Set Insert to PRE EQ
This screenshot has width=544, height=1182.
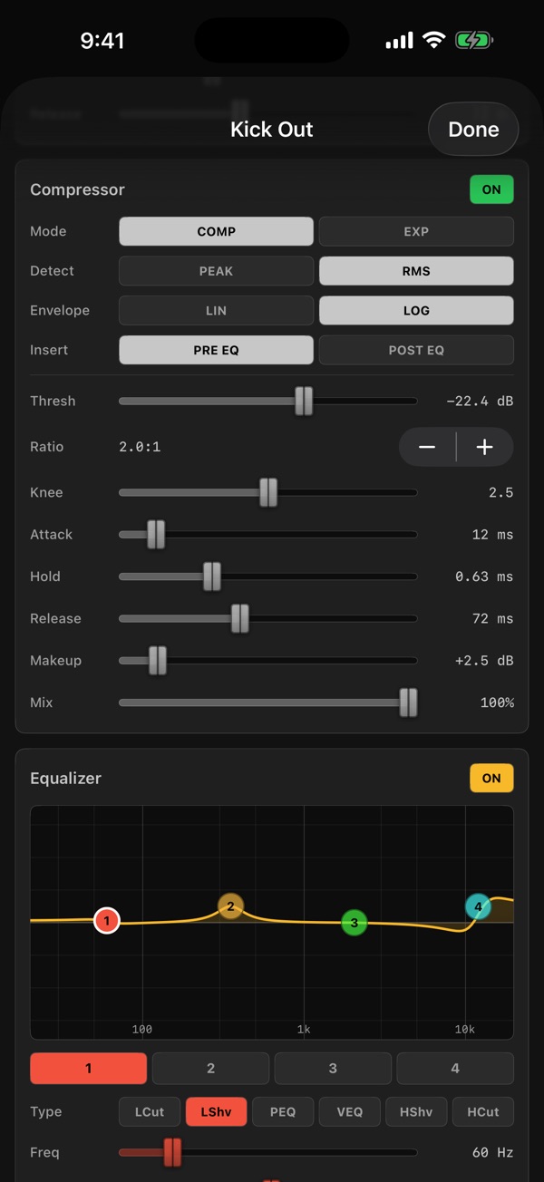click(216, 350)
